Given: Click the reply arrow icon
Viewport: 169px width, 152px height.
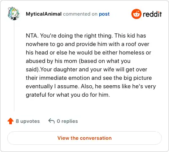Looking at the screenshot, I should click(x=52, y=121).
